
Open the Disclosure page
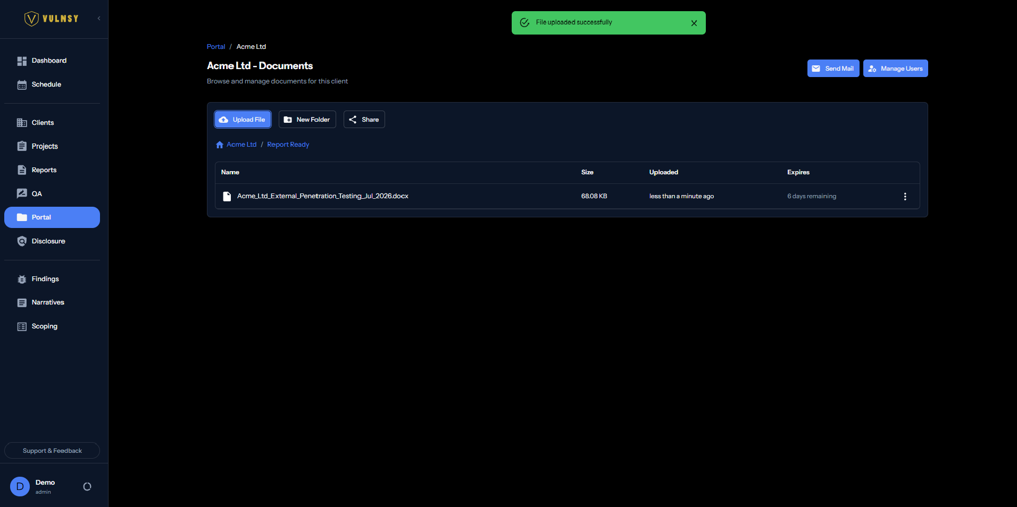click(52, 241)
